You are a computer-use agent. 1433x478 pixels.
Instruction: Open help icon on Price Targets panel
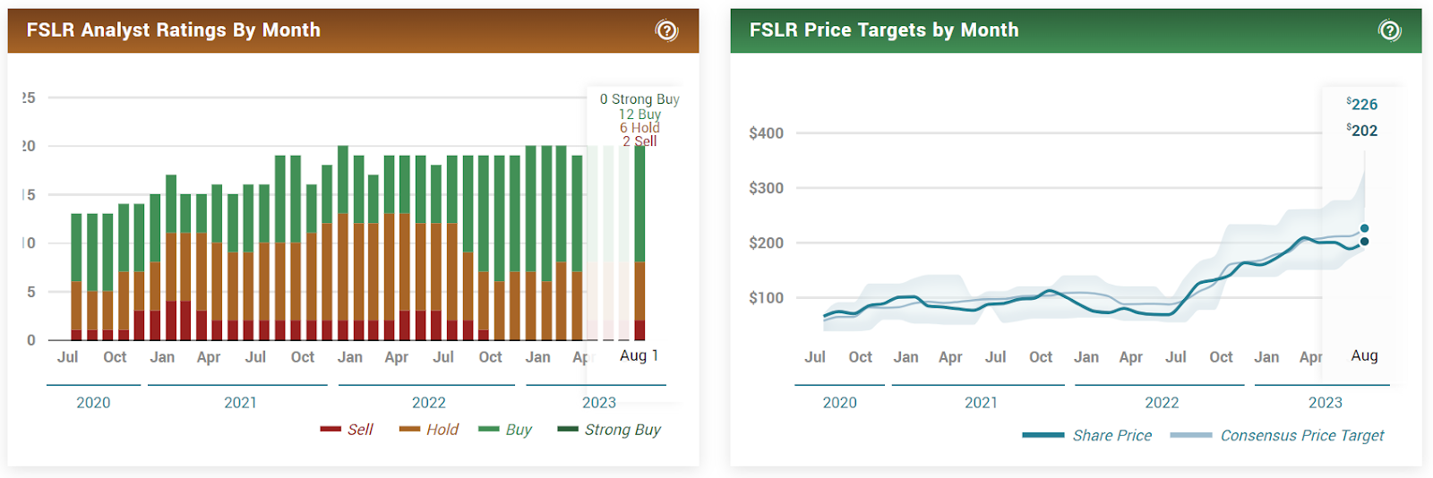(1390, 30)
